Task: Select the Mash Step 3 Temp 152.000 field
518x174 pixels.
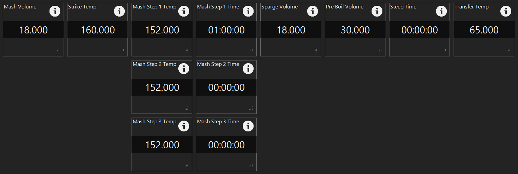Action: click(162, 145)
